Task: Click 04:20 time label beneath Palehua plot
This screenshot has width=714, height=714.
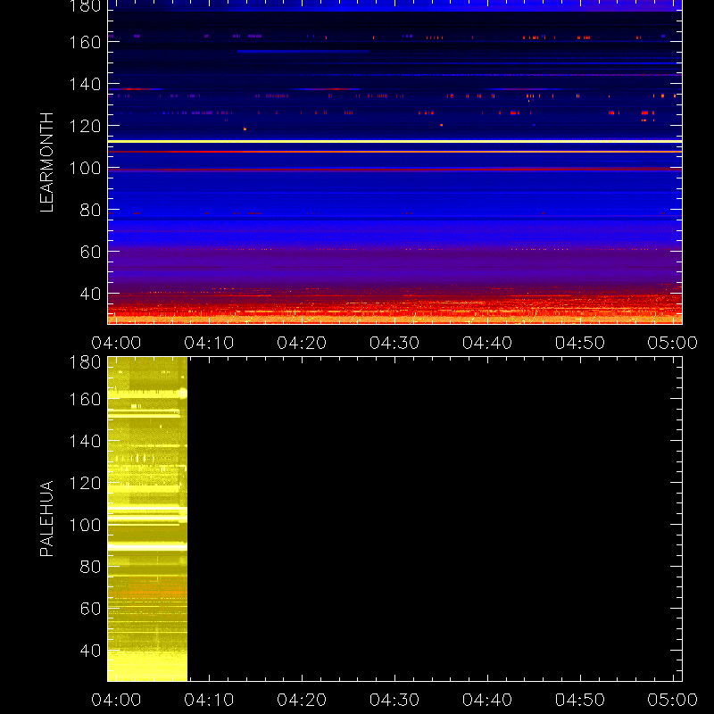Action: point(302,700)
